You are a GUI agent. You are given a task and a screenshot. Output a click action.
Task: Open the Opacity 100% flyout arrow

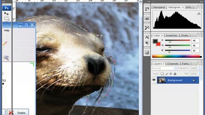(200, 68)
